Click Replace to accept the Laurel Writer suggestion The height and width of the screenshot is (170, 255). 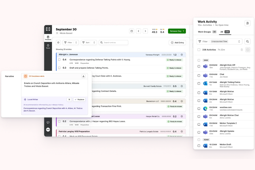(79, 99)
